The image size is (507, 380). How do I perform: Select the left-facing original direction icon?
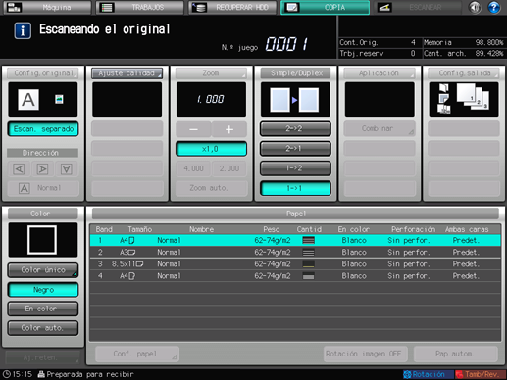click(x=19, y=169)
